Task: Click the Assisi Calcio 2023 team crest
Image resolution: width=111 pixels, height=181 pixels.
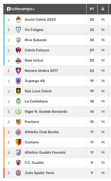Action: point(18,20)
